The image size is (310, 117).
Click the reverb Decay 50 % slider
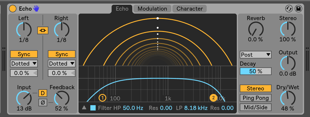tap(256, 71)
